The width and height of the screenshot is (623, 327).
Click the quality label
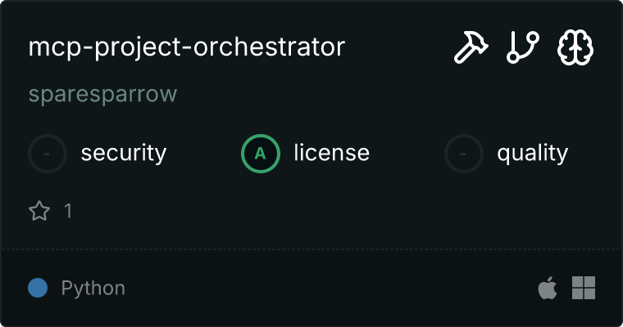click(532, 153)
